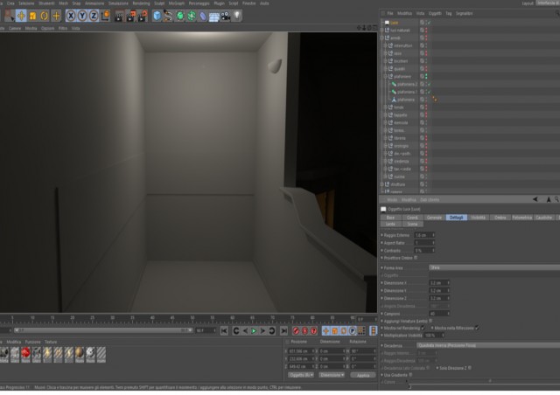
Task: Enable the Proiettore Ombre checkbox
Action: (x=416, y=258)
